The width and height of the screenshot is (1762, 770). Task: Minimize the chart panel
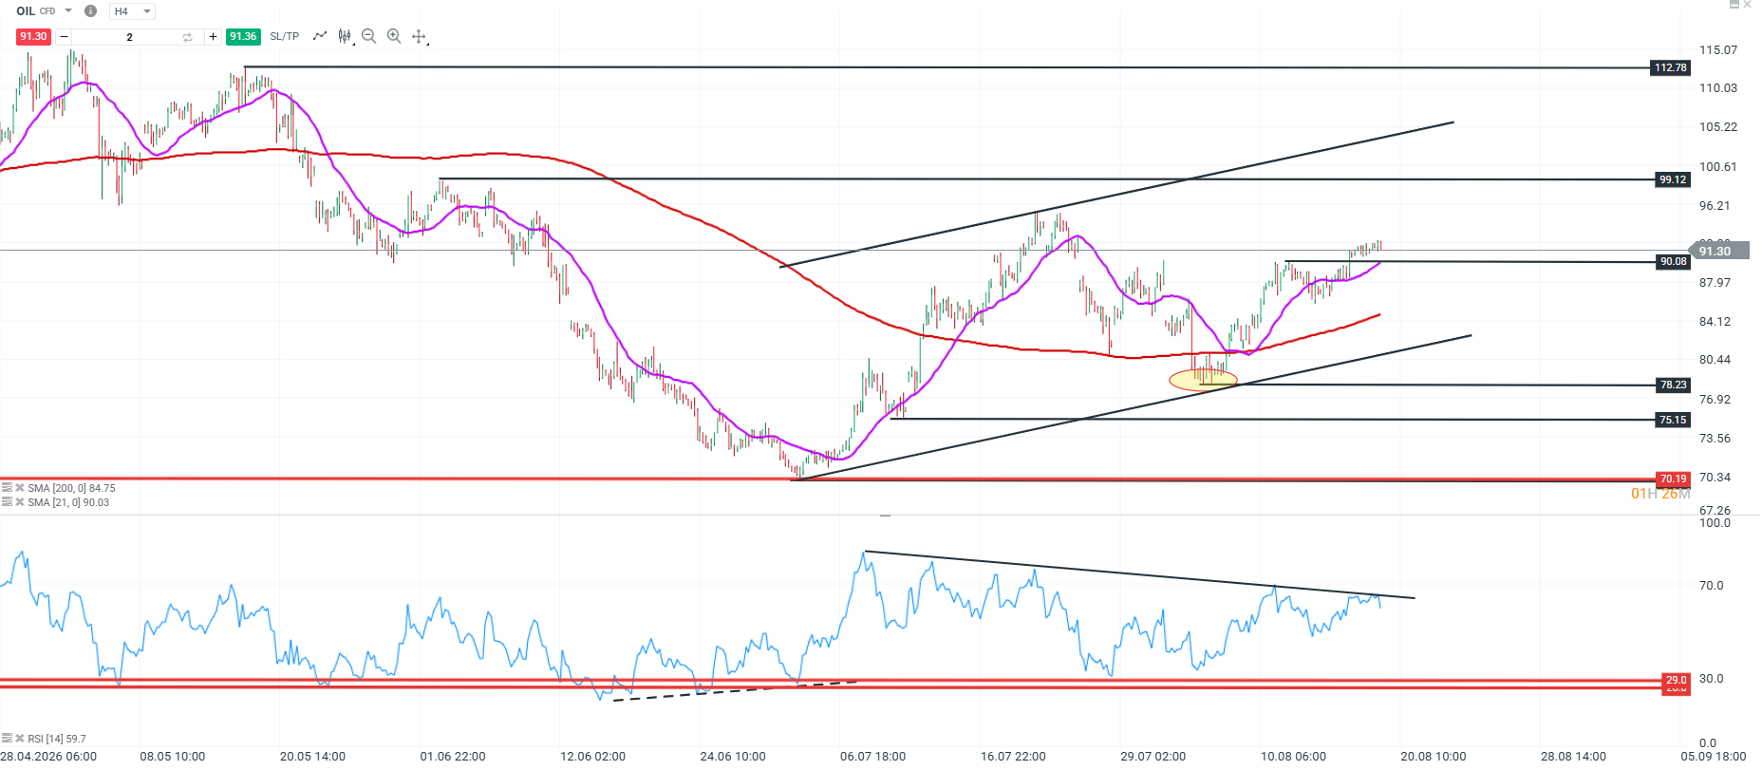(1734, 5)
